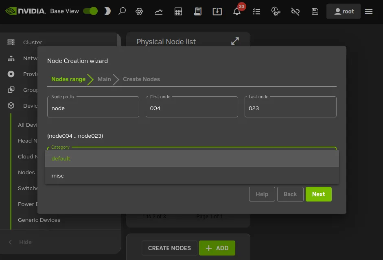Open Nodes in the sidebar

26,172
